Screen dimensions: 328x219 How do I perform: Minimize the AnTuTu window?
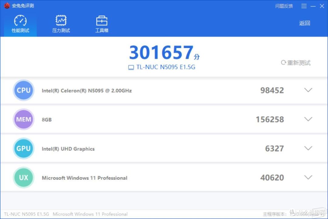313,6
